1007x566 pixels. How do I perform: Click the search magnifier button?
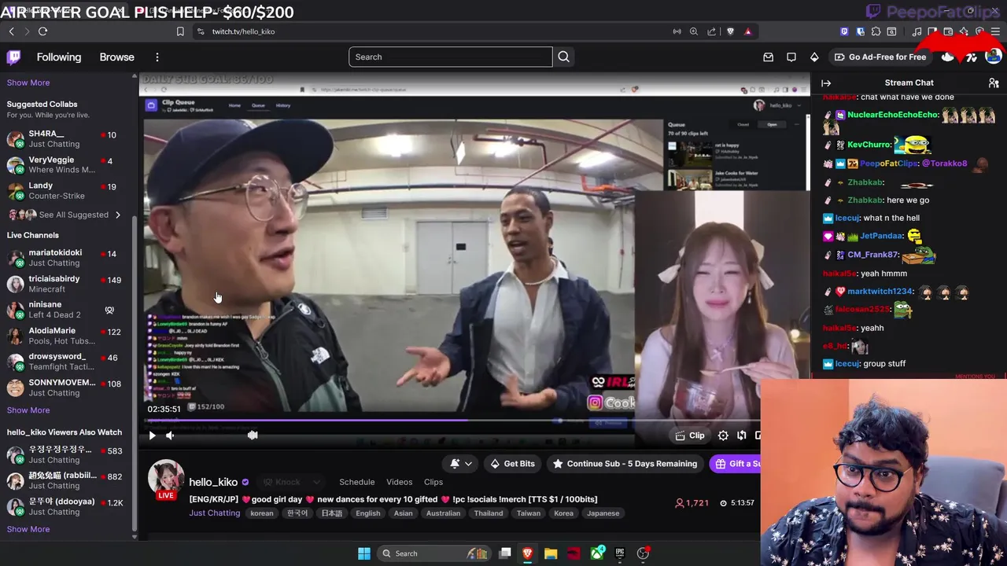click(x=563, y=57)
